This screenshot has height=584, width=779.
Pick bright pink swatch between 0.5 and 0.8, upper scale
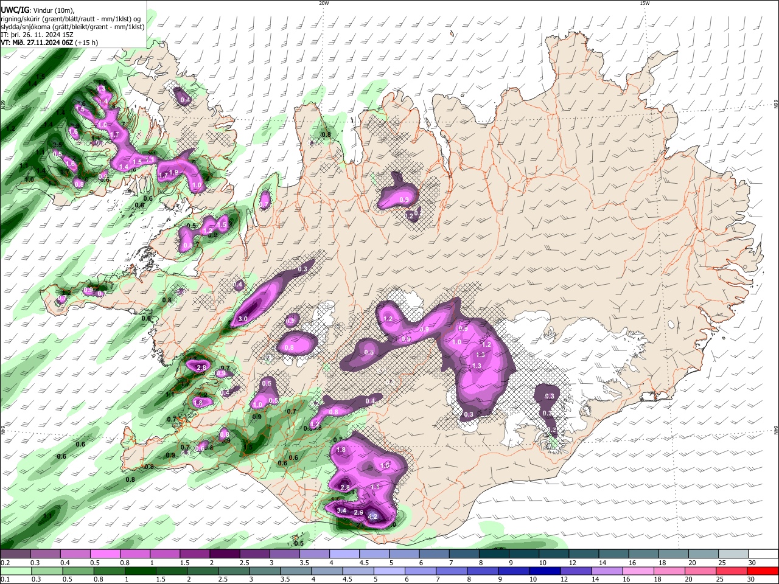[x=105, y=554]
